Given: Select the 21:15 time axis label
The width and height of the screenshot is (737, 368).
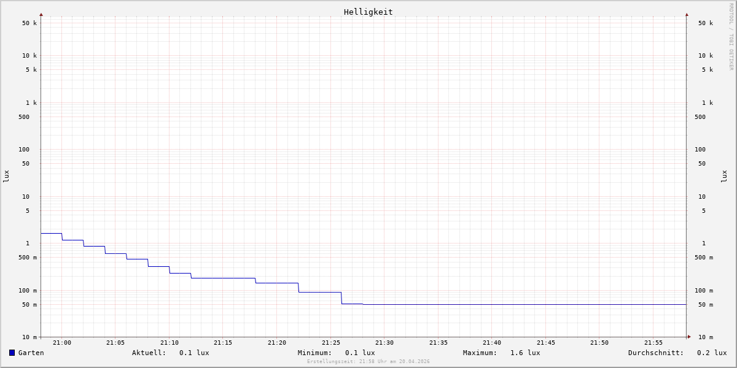Looking at the screenshot, I should click(x=223, y=343).
